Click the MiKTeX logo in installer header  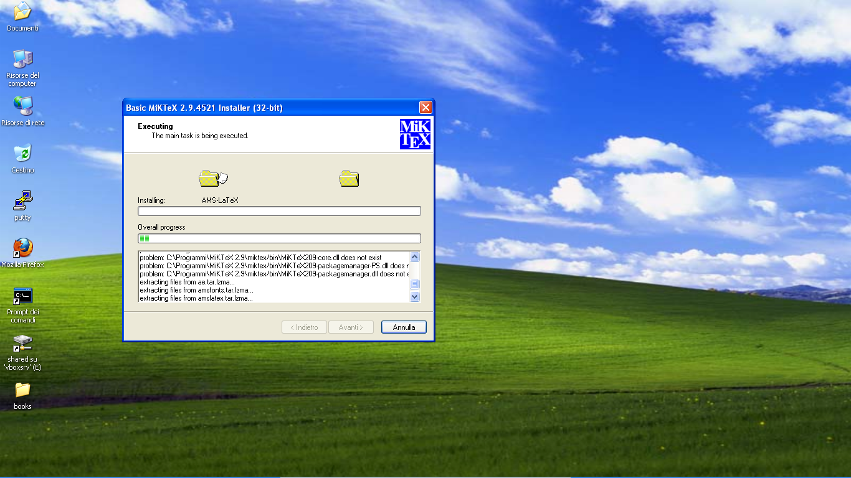tap(415, 134)
